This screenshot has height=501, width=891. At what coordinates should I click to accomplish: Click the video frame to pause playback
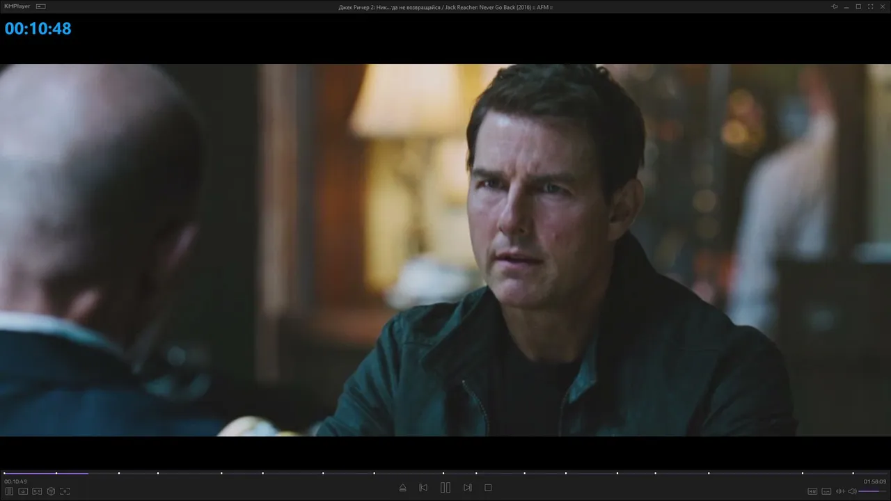click(445, 250)
